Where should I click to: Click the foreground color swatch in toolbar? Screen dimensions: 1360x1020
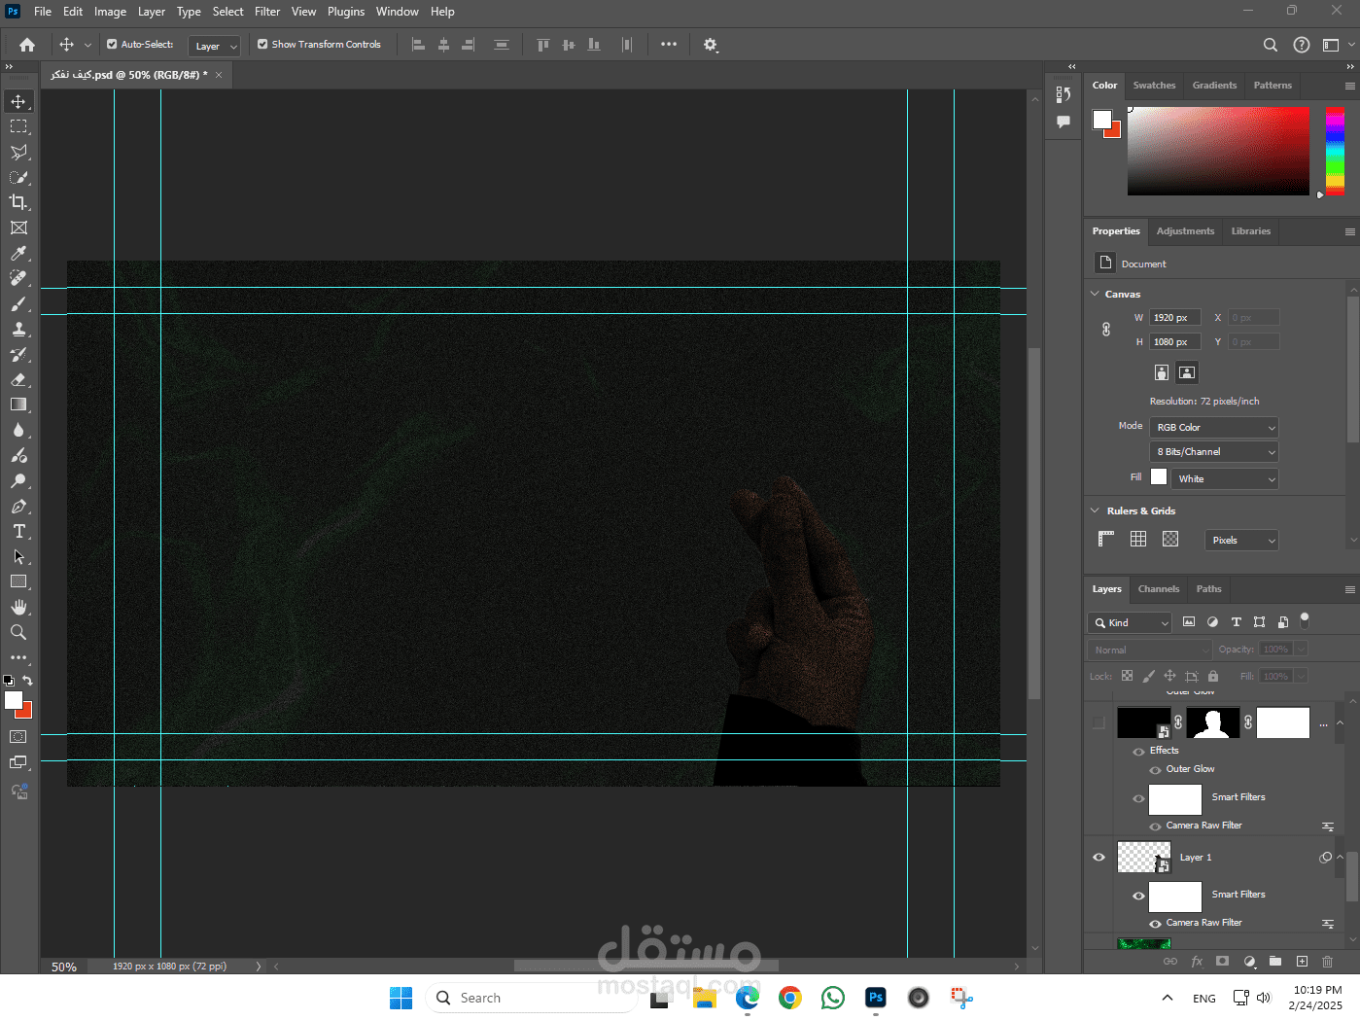pyautogui.click(x=14, y=700)
